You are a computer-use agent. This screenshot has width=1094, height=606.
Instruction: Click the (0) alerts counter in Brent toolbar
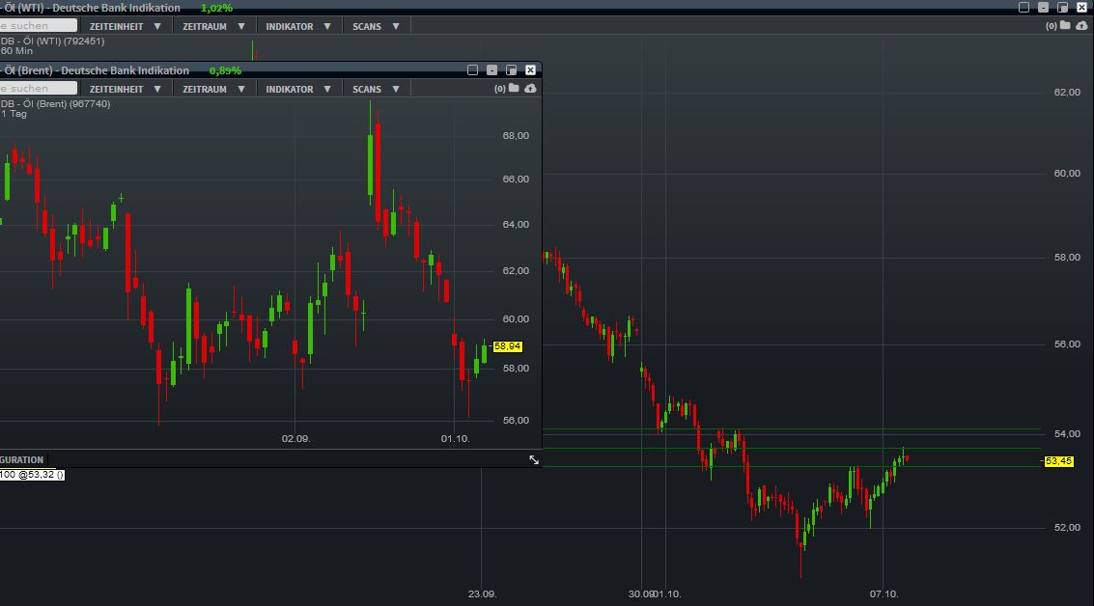pyautogui.click(x=499, y=88)
